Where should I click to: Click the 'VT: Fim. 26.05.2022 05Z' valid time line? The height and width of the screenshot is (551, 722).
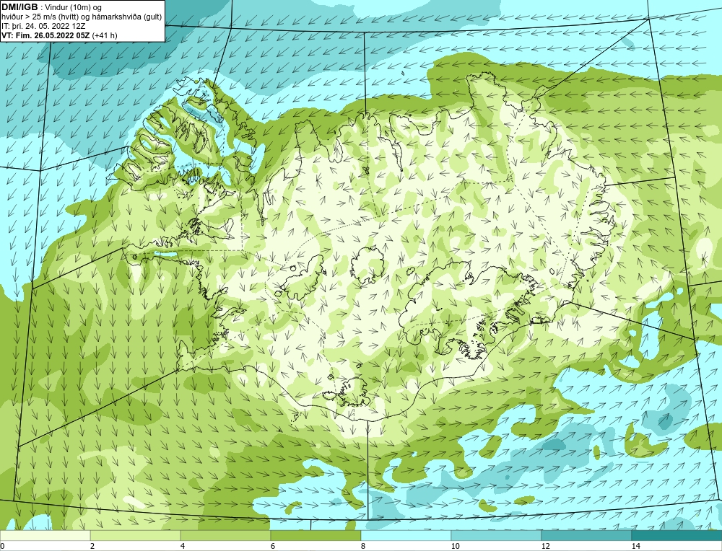[59, 35]
